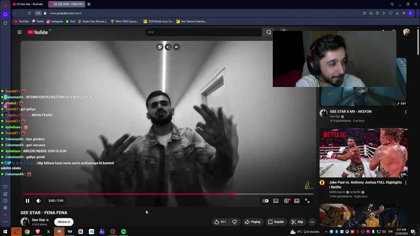This screenshot has width=420, height=236.
Task: Open Opera ad blocker shield icon
Action: click(377, 13)
